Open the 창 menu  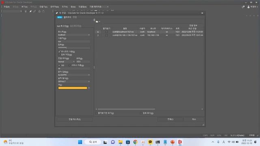click(73, 7)
